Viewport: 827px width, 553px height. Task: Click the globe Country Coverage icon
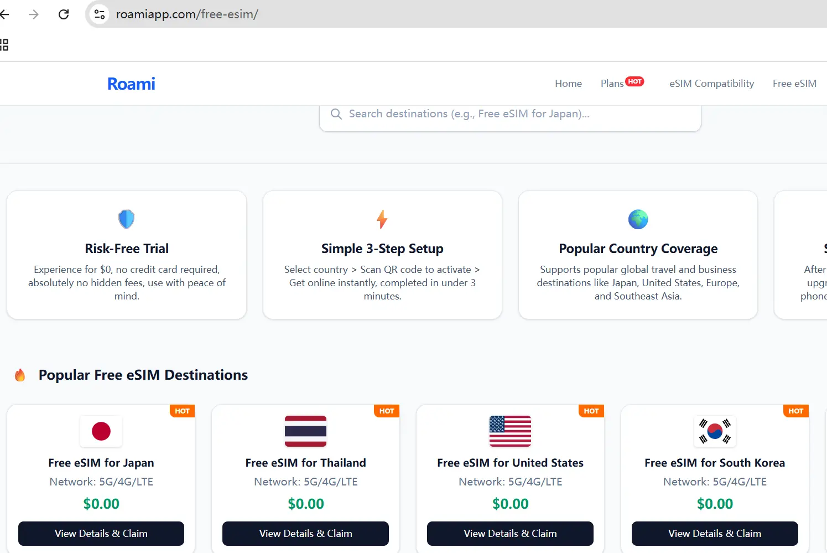click(638, 219)
